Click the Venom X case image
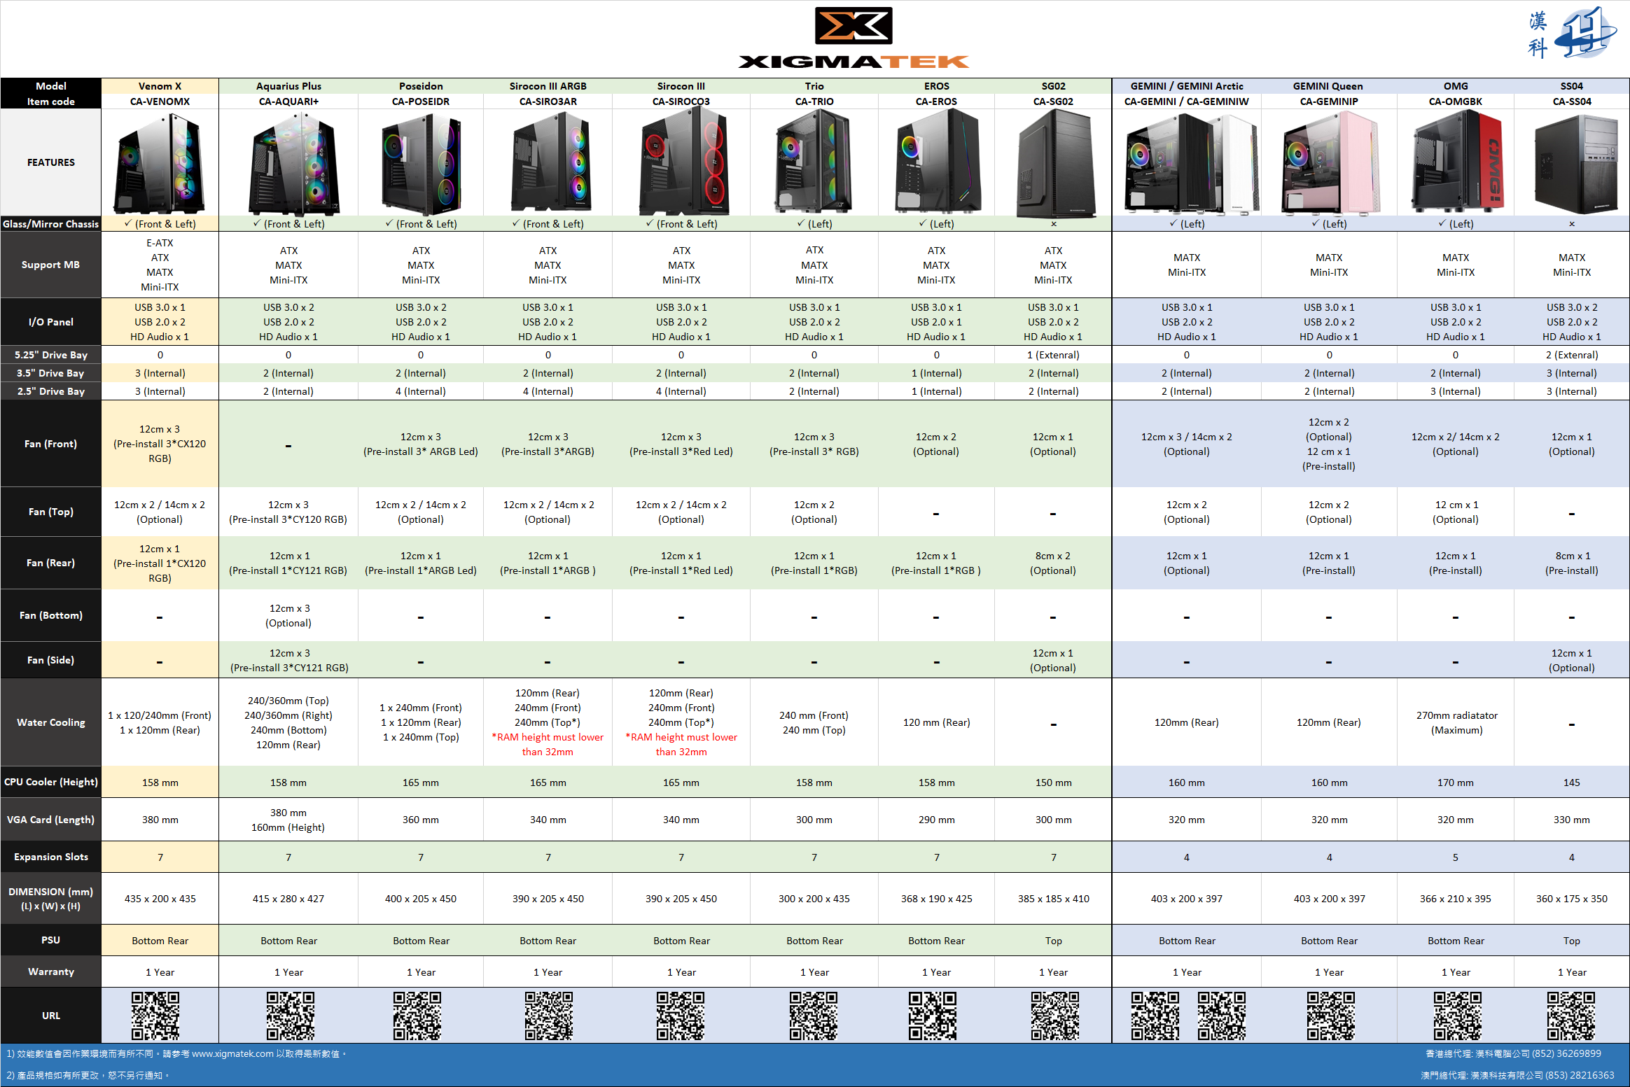Viewport: 1630px width, 1087px height. 160,164
